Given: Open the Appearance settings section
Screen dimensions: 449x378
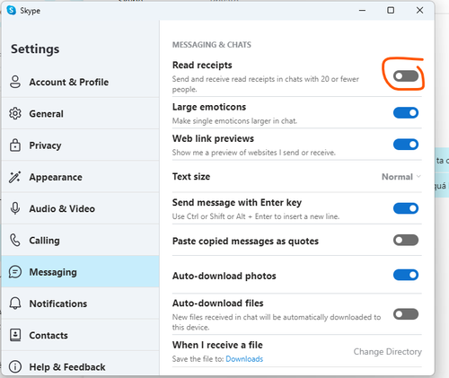Looking at the screenshot, I should 81,177.
